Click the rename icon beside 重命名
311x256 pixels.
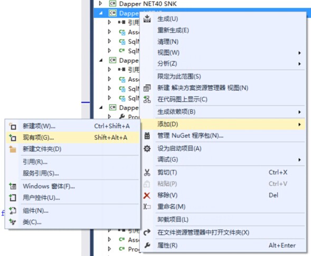pos(147,206)
